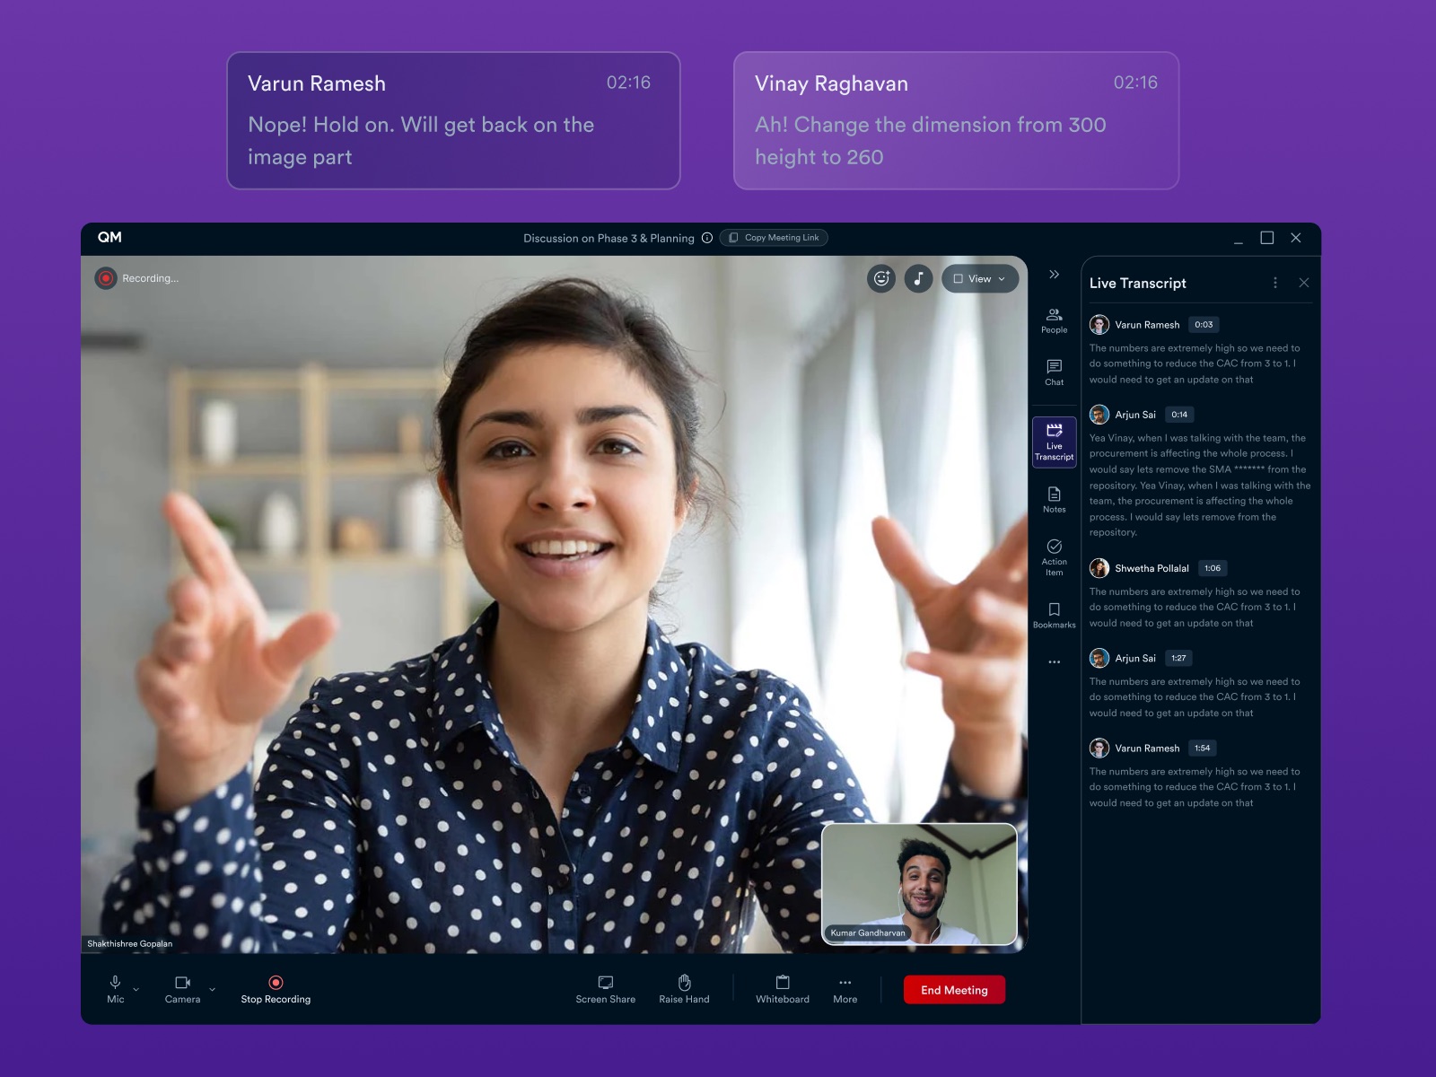Click Shwetha Pollalal name in transcript
The width and height of the screenshot is (1436, 1077).
pyautogui.click(x=1151, y=568)
